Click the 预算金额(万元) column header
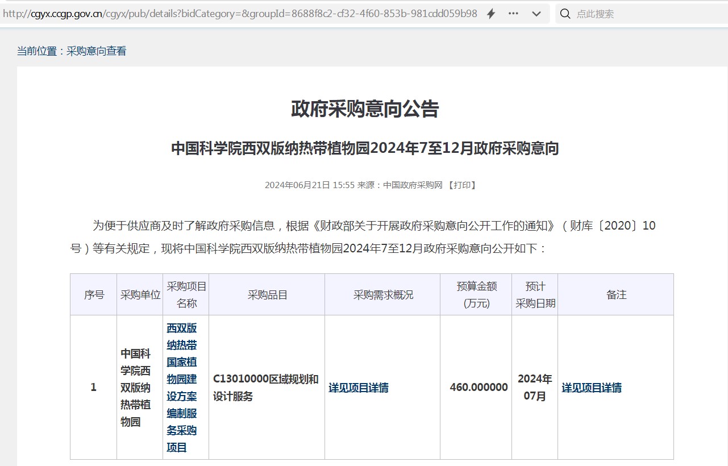Viewport: 728px width, 466px height. pyautogui.click(x=476, y=295)
